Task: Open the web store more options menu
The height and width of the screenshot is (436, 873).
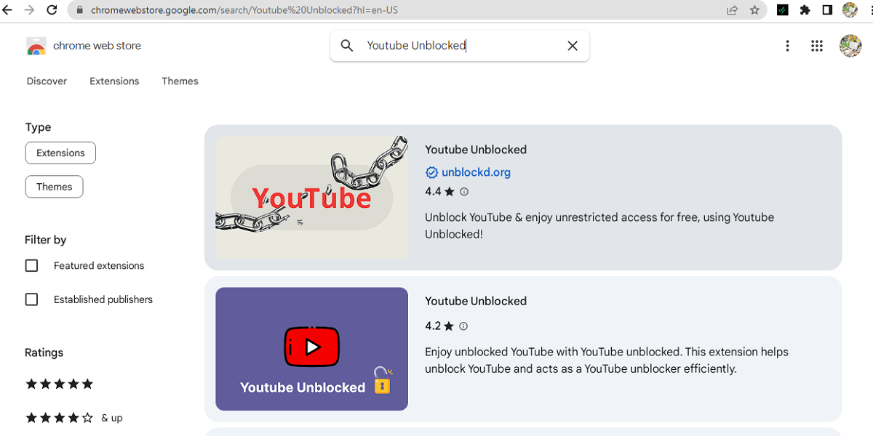Action: 787,46
